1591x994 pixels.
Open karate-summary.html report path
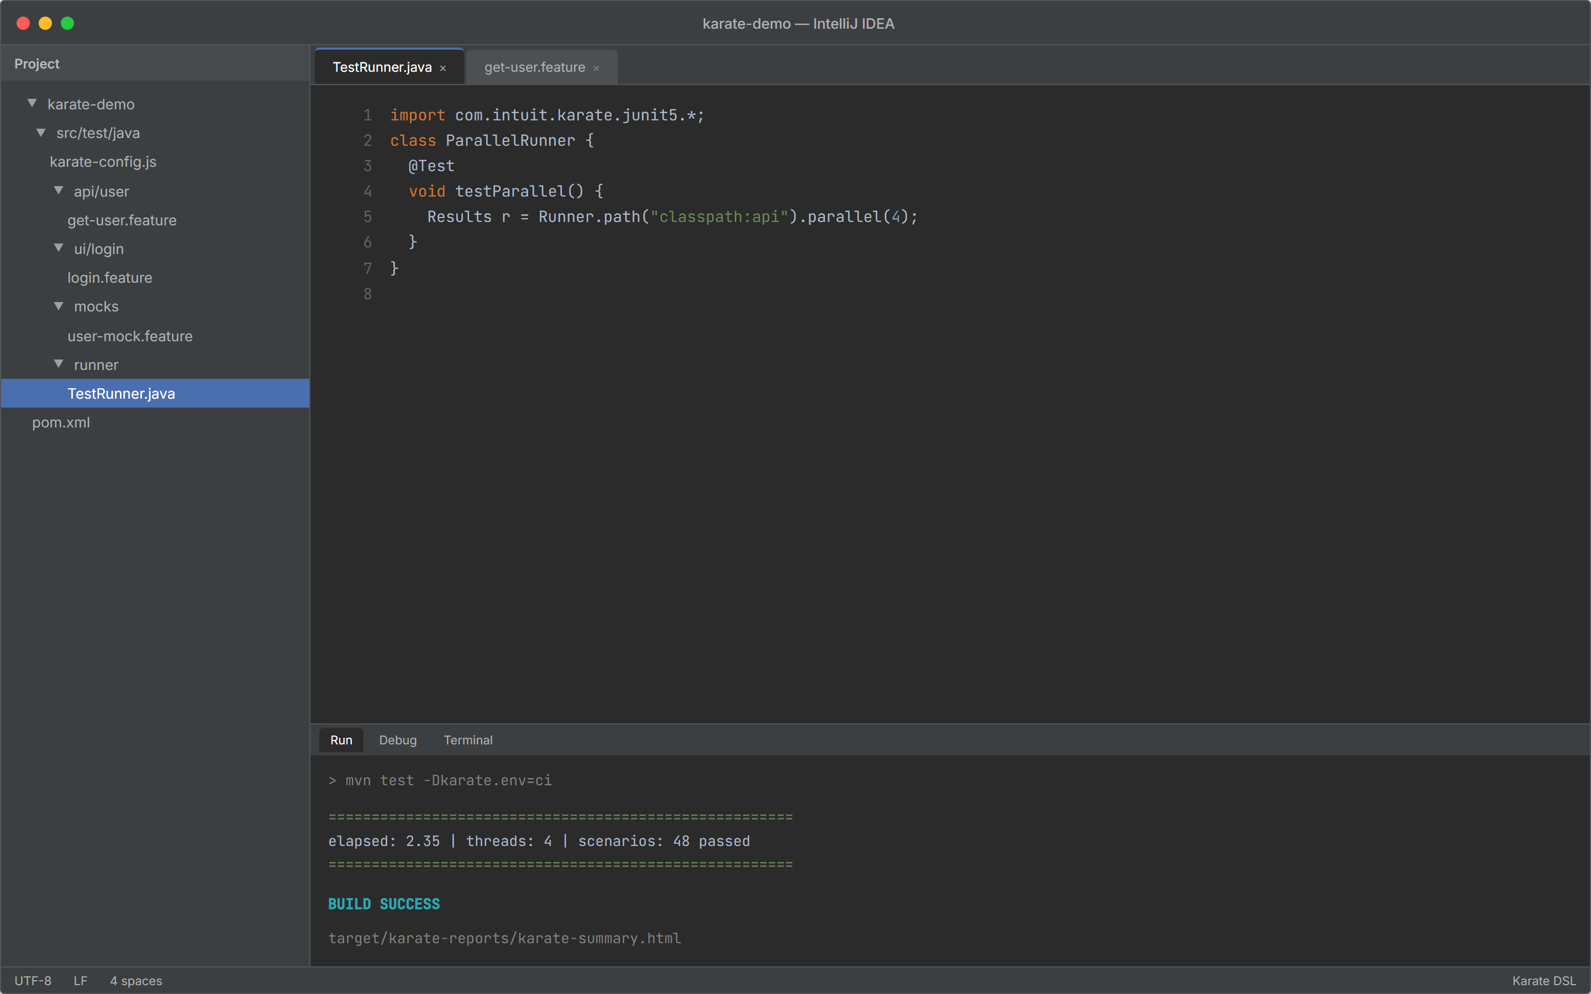[x=504, y=938]
